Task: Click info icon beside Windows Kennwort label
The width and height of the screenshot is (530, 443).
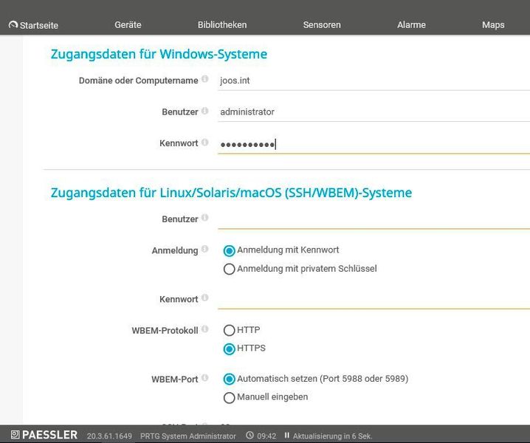Action: (204, 142)
